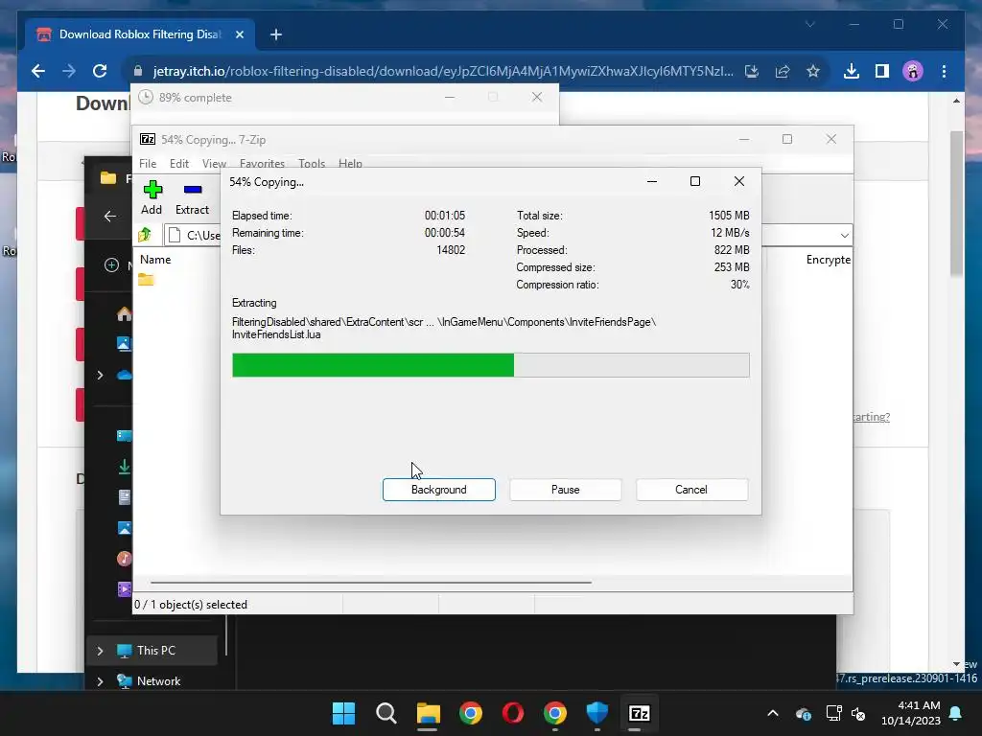Click the Encrypted column header in 7-Zip

coord(828,259)
